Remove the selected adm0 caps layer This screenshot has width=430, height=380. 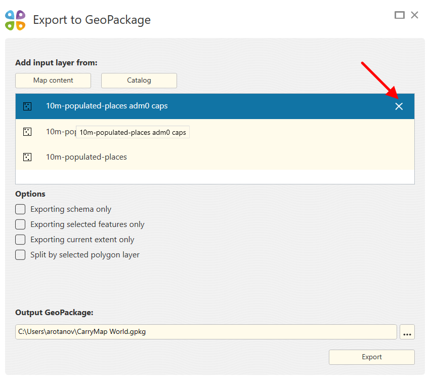[x=399, y=106]
